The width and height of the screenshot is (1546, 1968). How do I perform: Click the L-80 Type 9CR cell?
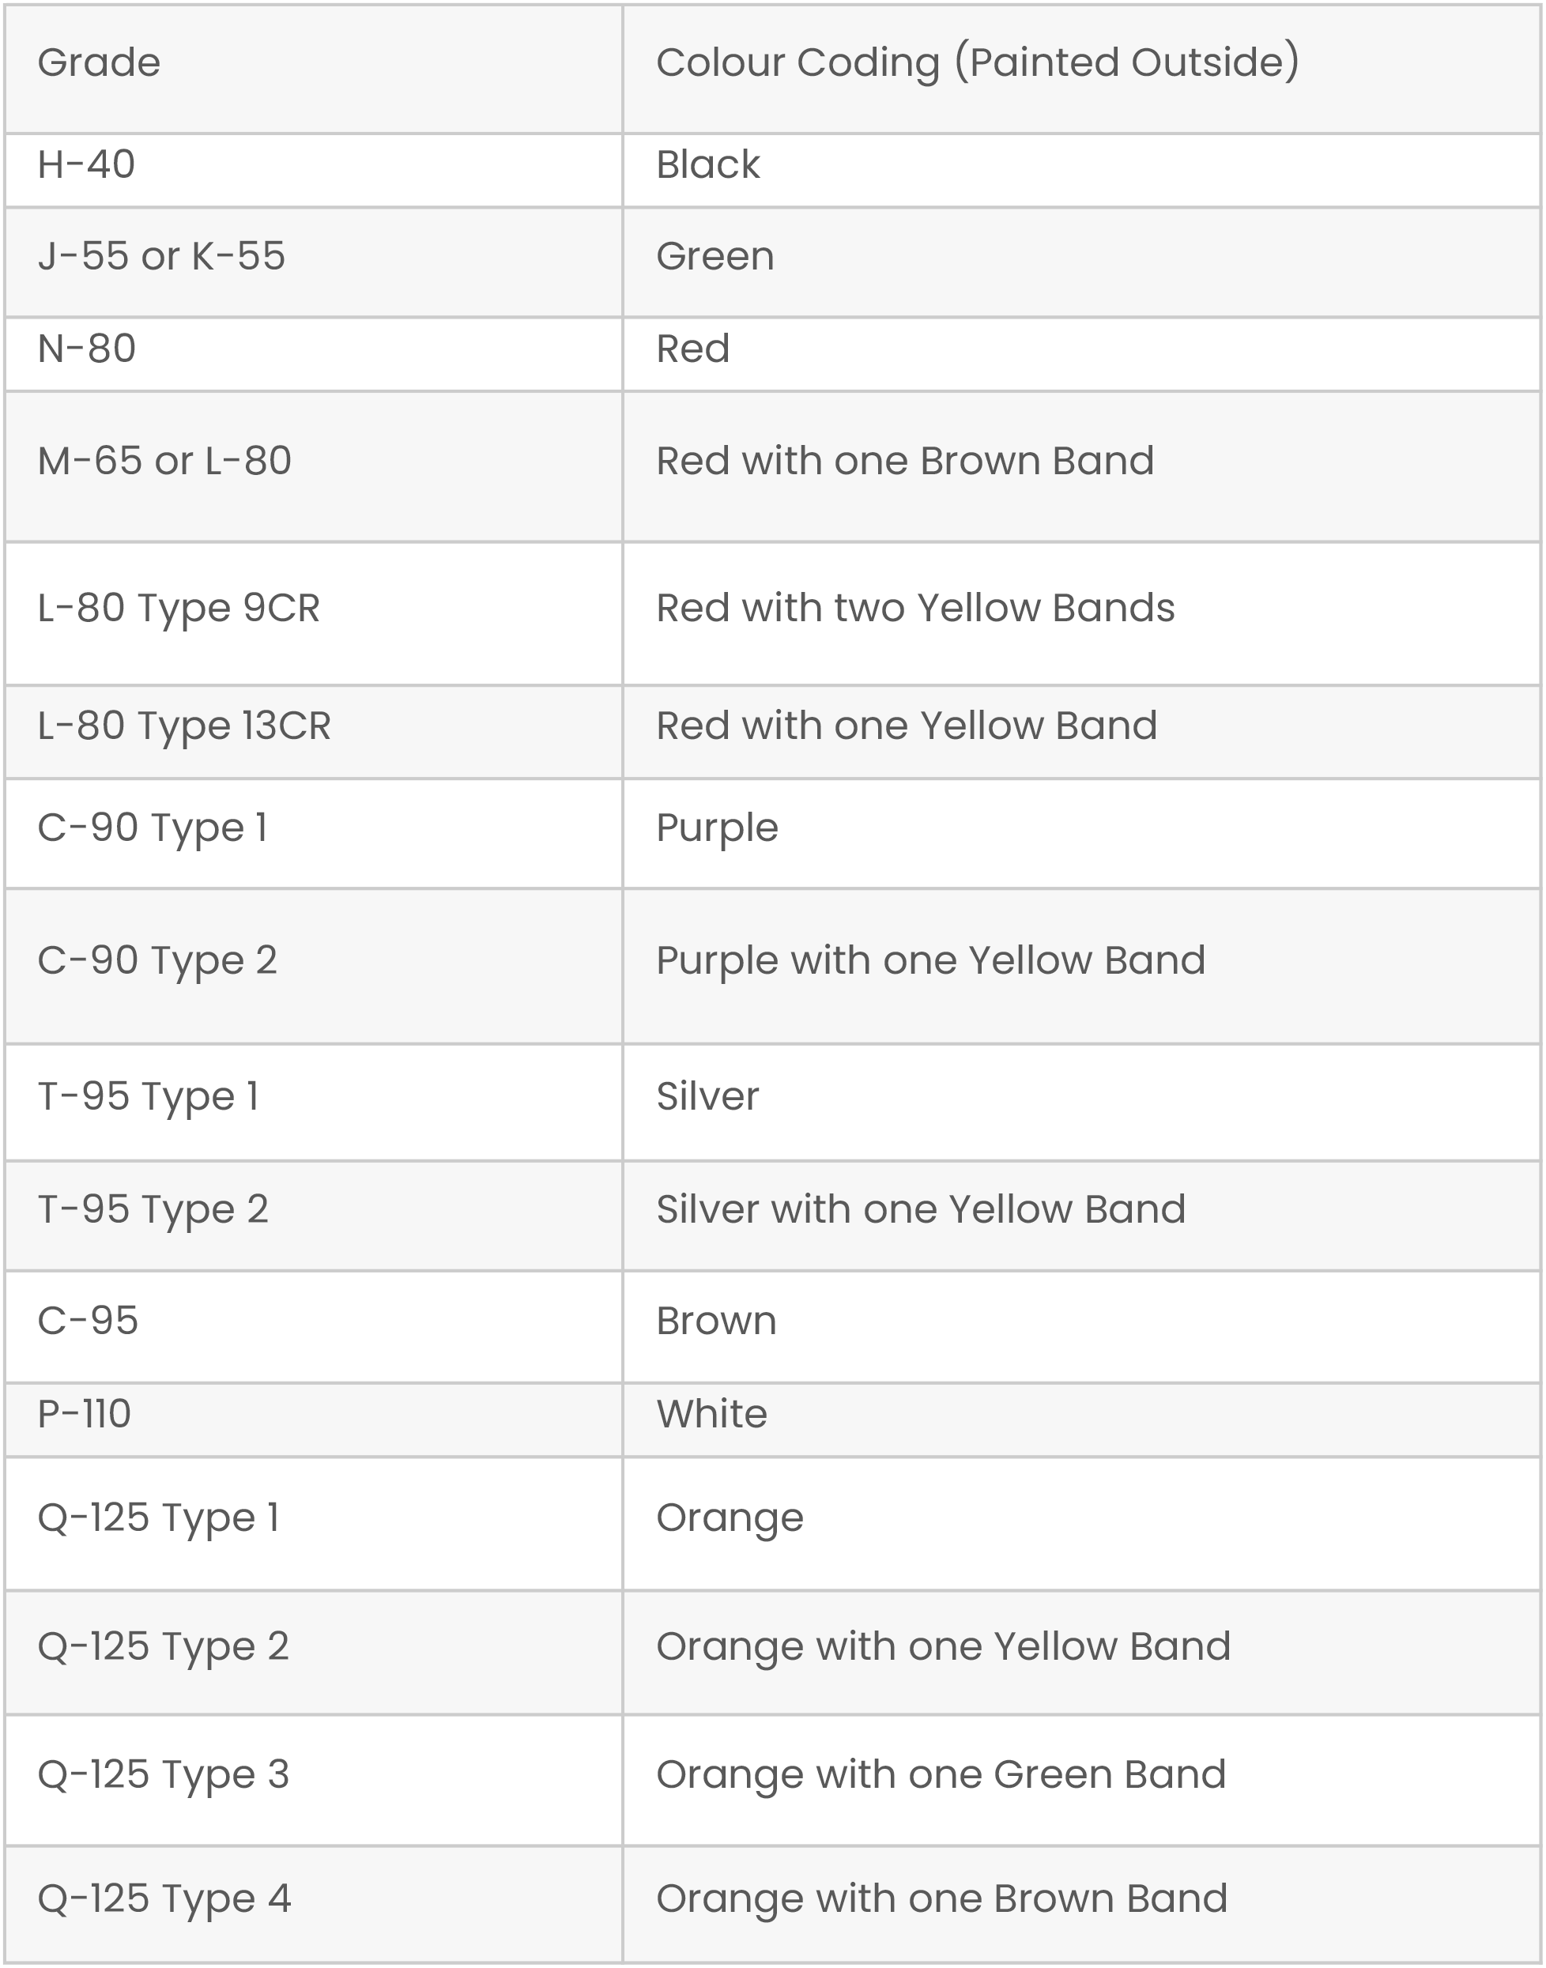point(179,609)
